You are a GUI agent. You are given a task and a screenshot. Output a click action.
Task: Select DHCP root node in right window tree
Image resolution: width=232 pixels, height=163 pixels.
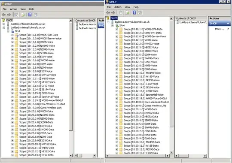114,18
